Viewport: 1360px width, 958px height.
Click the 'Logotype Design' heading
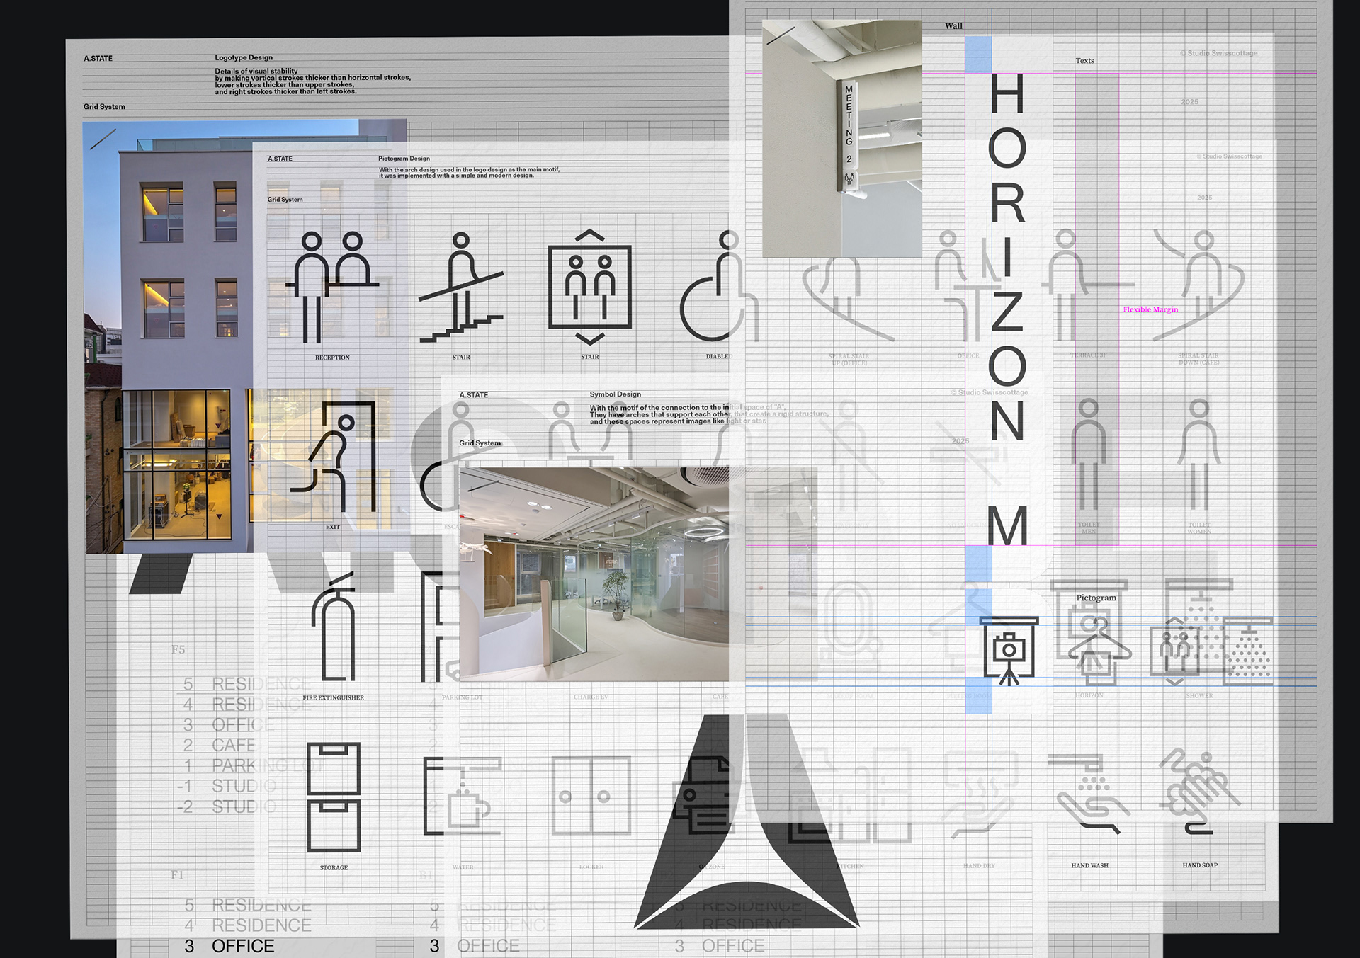coord(244,57)
